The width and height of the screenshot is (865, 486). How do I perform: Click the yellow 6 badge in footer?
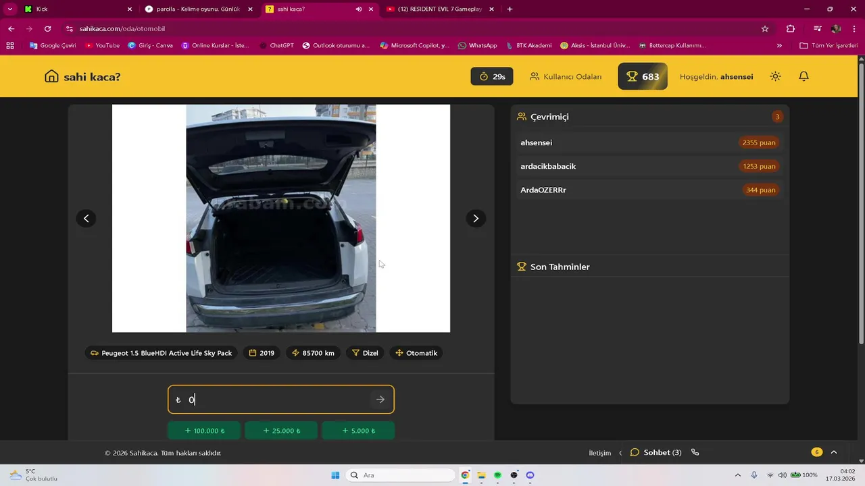(x=816, y=452)
